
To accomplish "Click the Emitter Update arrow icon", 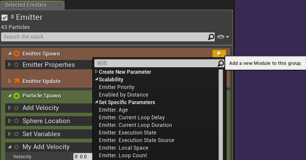I will [x=17, y=81].
